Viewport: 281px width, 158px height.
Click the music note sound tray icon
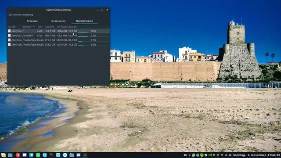click(226, 155)
